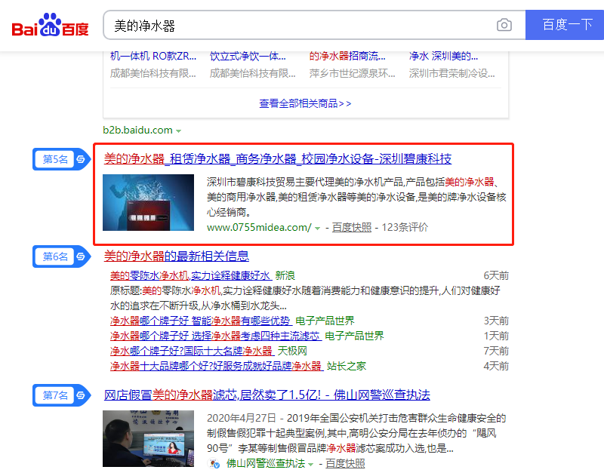This screenshot has width=604, height=476.
Task: Open news link 美的零陈水净水机,实力诠释健康好水
Action: (191, 275)
